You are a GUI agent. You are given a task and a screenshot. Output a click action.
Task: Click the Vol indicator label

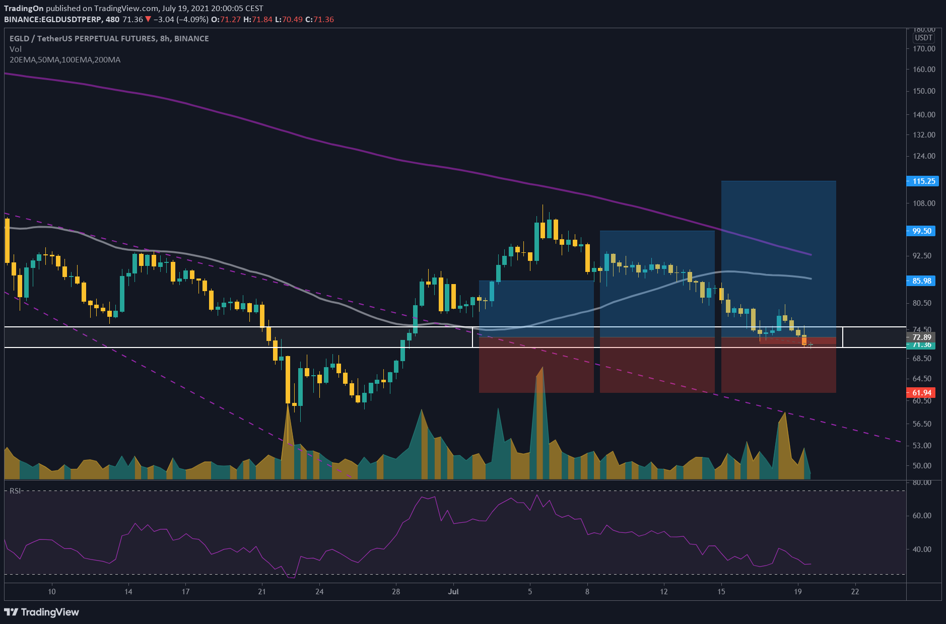coord(16,49)
